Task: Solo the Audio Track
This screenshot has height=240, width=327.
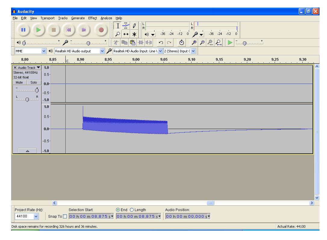Action: (x=34, y=82)
